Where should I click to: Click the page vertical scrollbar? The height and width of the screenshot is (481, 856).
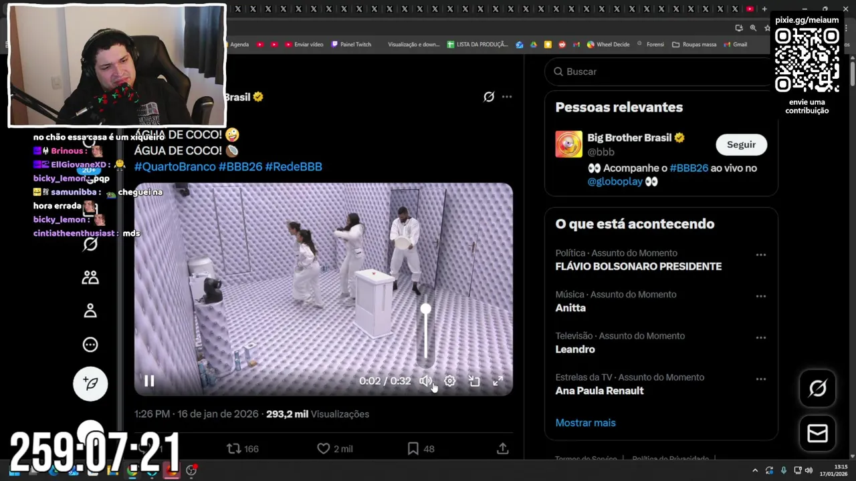coord(852,73)
